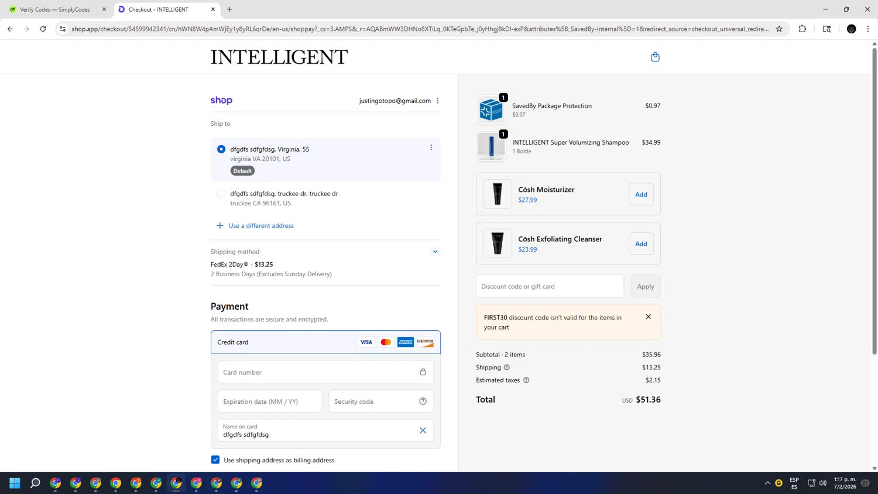
Task: Click the SavedBy Package Protection thumbnail
Action: (x=491, y=110)
